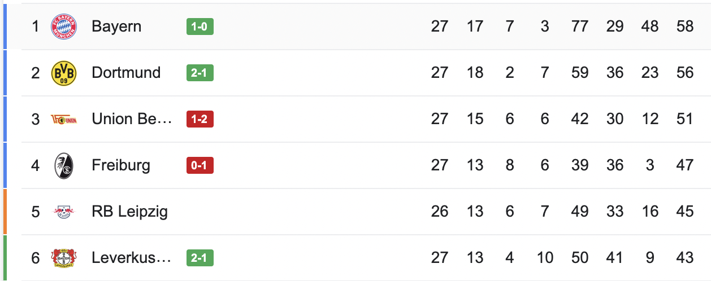This screenshot has height=281, width=711.
Task: Click the Bayern Munich club crest
Action: [x=63, y=27]
